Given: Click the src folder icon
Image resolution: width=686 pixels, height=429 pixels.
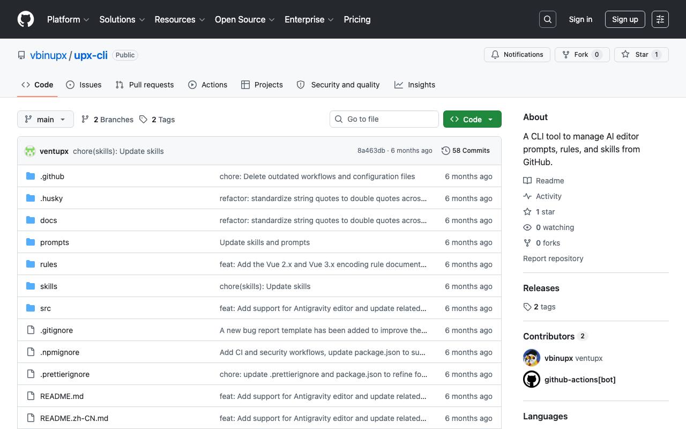Looking at the screenshot, I should (31, 308).
